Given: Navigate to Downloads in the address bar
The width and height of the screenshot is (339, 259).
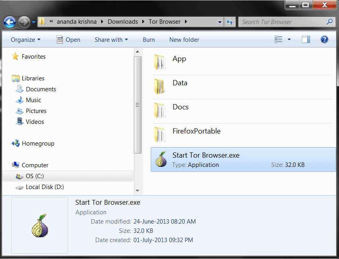Looking at the screenshot, I should click(x=123, y=22).
